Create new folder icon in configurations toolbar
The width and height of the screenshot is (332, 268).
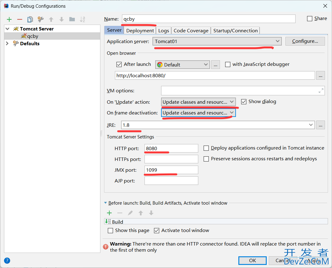click(x=72, y=19)
